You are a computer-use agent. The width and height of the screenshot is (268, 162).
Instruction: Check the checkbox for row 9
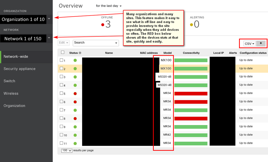61,126
